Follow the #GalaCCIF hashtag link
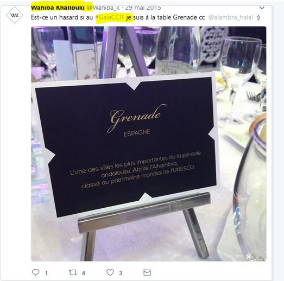284x281 pixels. (110, 17)
